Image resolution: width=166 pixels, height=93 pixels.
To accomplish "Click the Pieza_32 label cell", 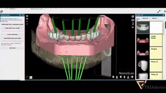I will pyautogui.click(x=156, y=76).
